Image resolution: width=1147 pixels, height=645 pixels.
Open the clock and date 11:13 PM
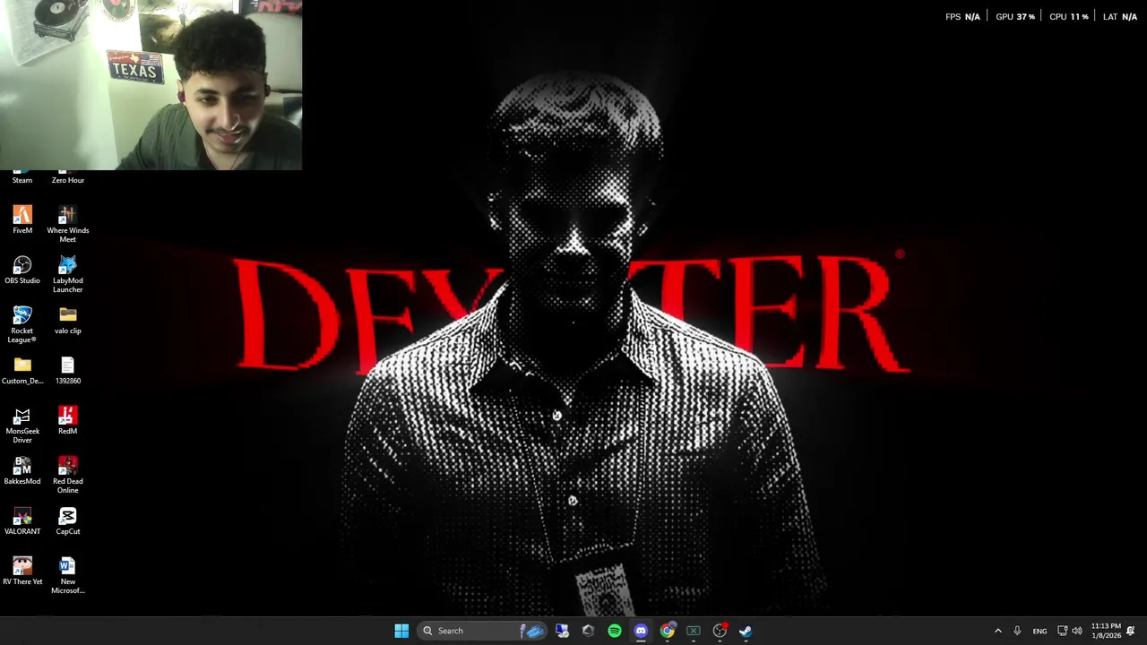[x=1106, y=631]
